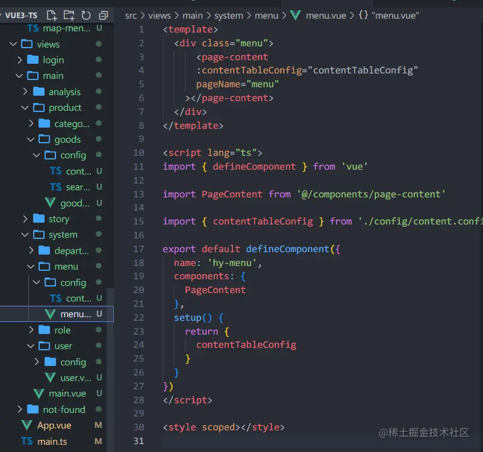The width and height of the screenshot is (483, 452).
Task: Click the Vue icon of main.vue
Action: pyautogui.click(x=39, y=394)
